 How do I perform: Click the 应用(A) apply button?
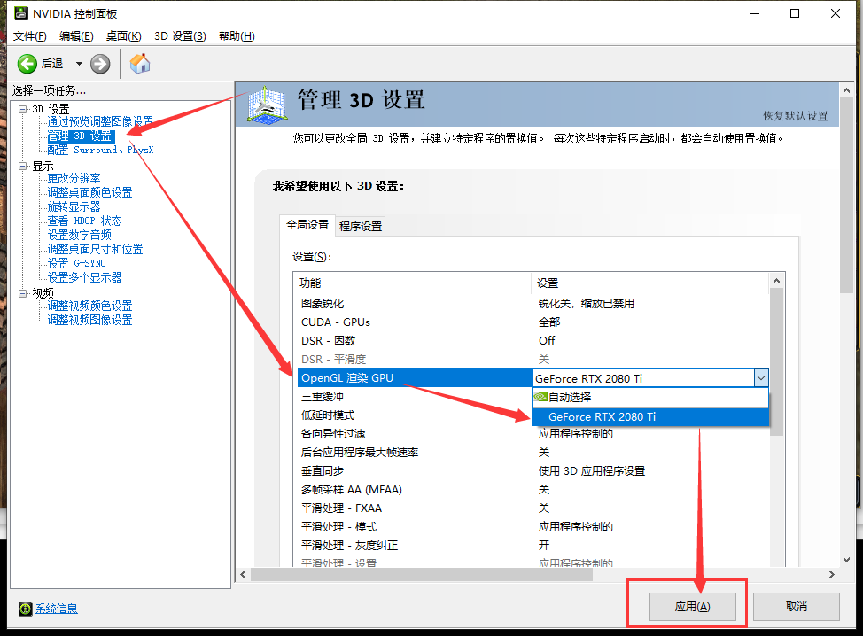692,606
